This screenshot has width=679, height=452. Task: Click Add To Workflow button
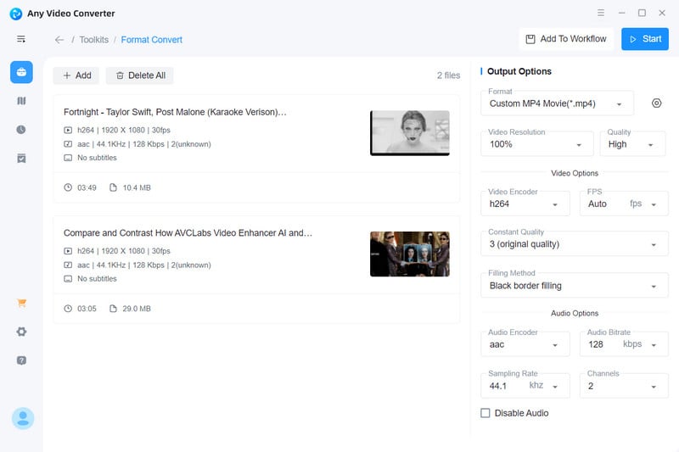566,39
